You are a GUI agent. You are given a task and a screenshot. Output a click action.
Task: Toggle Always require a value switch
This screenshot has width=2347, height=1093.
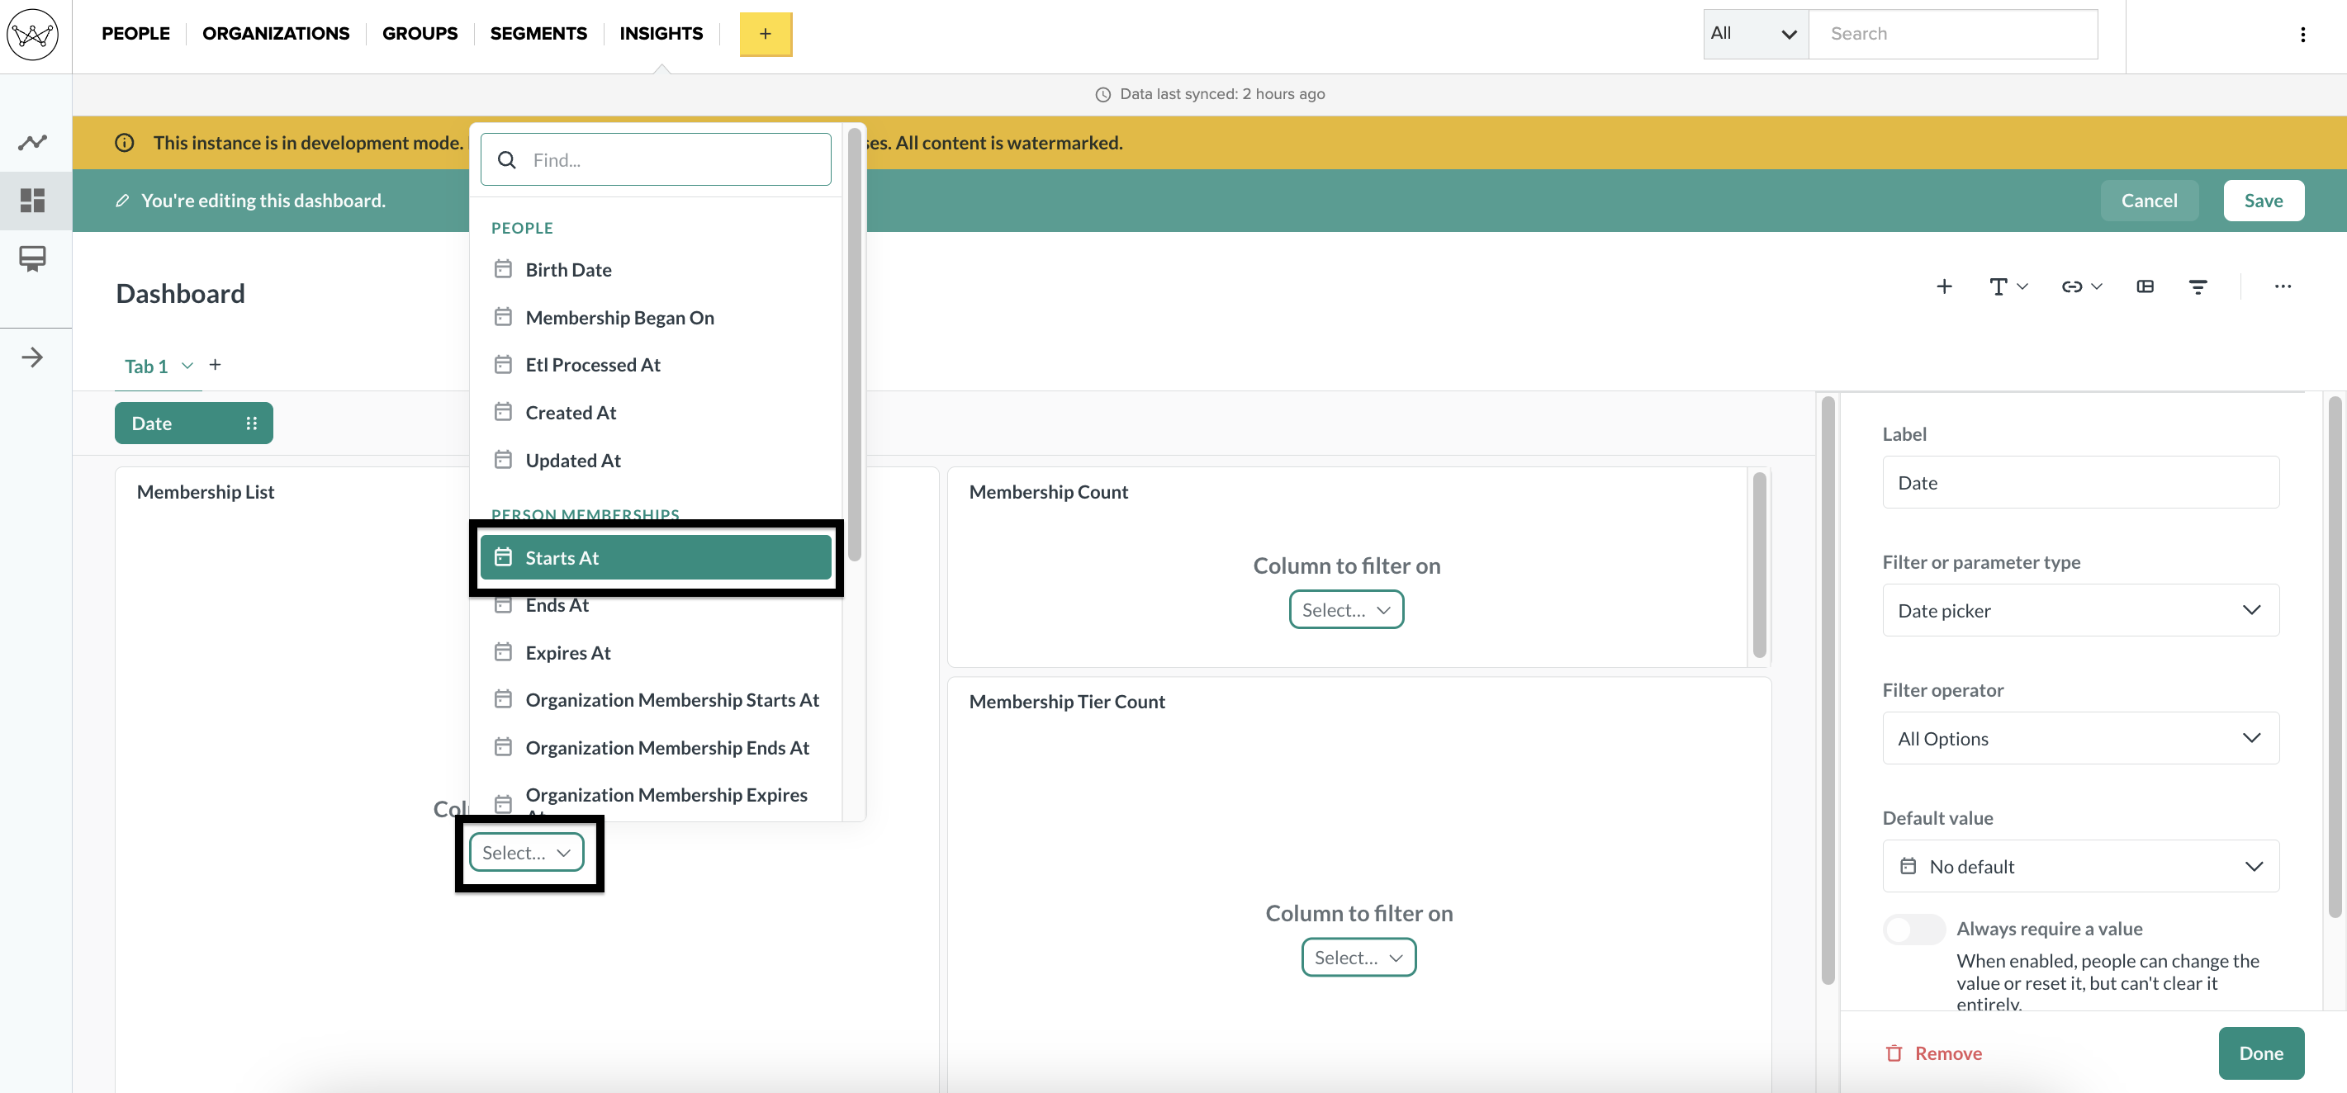(x=1913, y=929)
